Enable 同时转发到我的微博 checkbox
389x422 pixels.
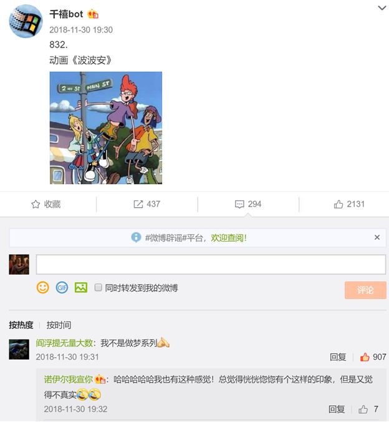(98, 287)
